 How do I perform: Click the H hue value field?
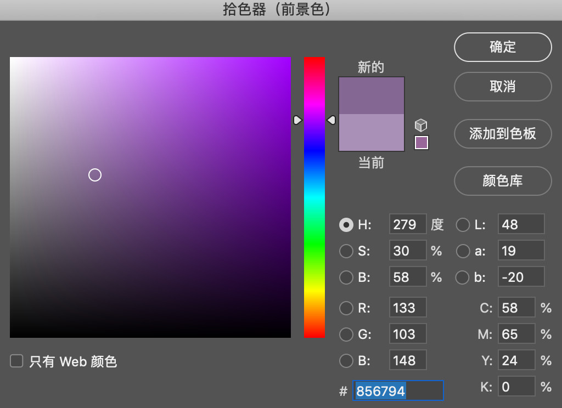(x=407, y=225)
